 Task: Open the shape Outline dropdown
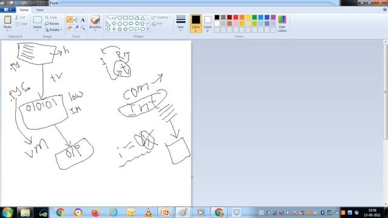click(161, 18)
